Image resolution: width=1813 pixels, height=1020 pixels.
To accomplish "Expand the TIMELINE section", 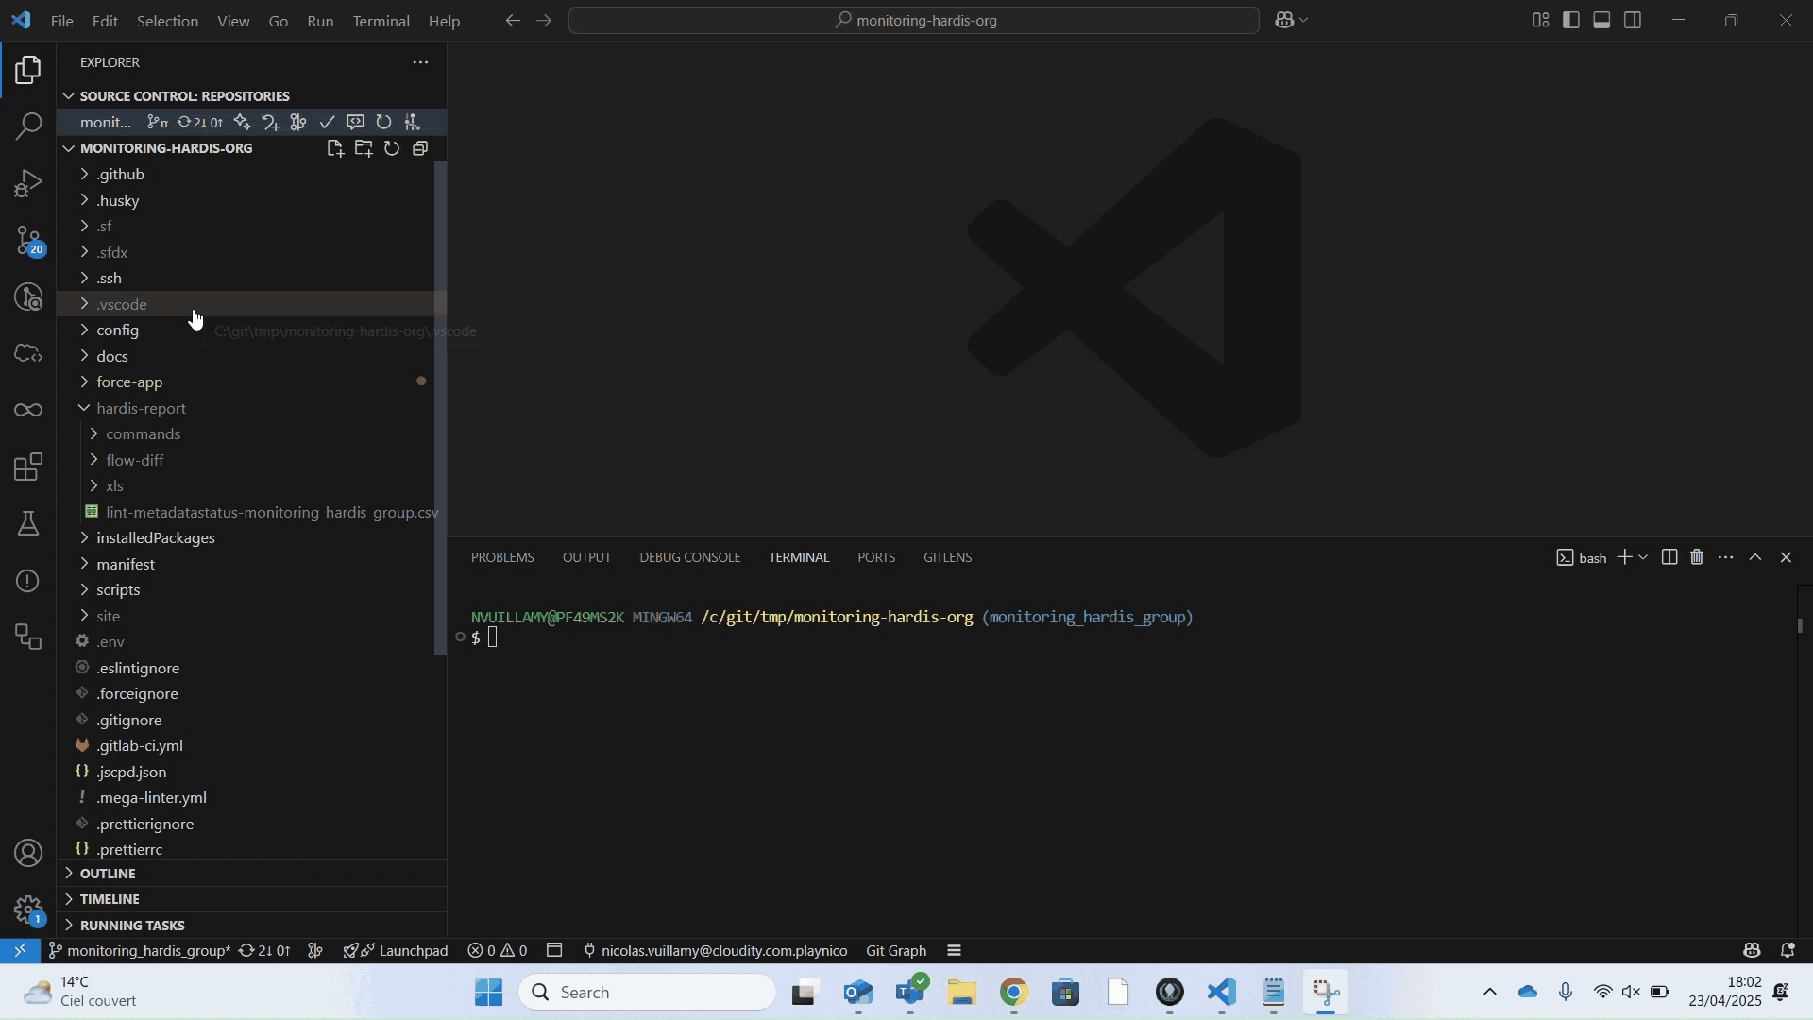I will (252, 898).
